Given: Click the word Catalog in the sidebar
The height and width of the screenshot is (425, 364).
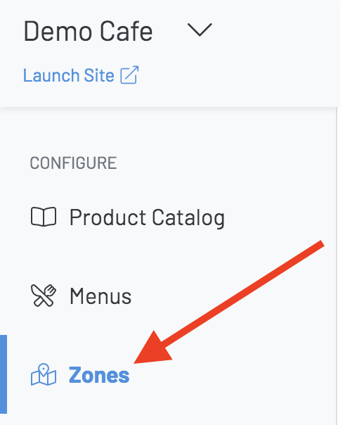Looking at the screenshot, I should (188, 217).
